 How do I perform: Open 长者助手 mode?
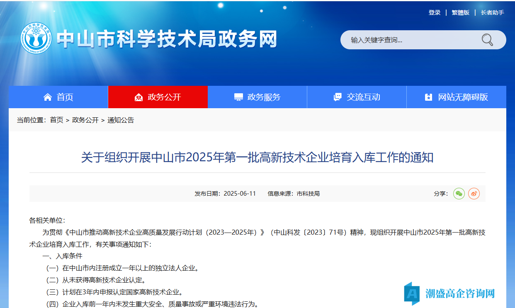[x=493, y=12]
